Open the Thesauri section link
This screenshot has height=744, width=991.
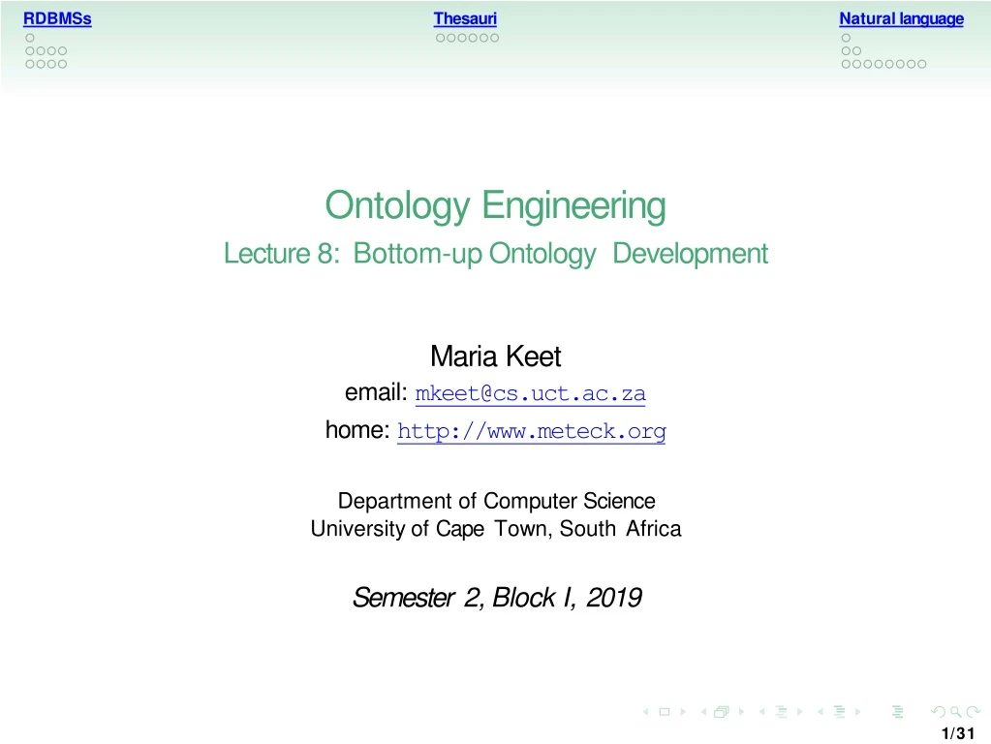465,19
